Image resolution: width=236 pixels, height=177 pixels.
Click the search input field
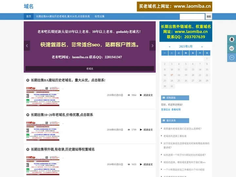pos(192,17)
